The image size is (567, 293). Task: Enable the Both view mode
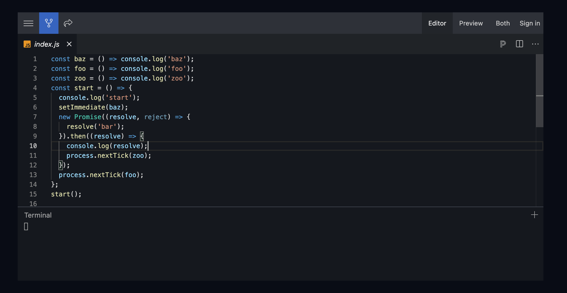pos(502,23)
